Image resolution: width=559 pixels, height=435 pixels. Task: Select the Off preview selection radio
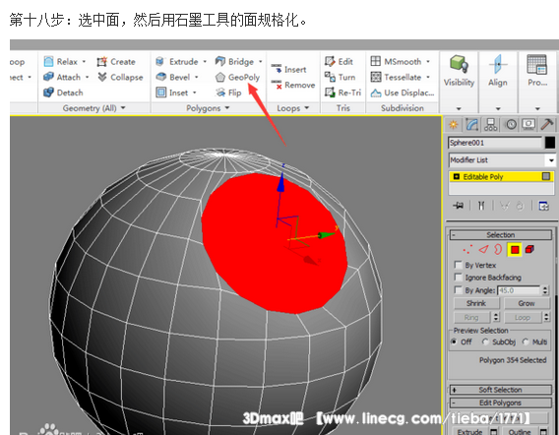pyautogui.click(x=454, y=342)
